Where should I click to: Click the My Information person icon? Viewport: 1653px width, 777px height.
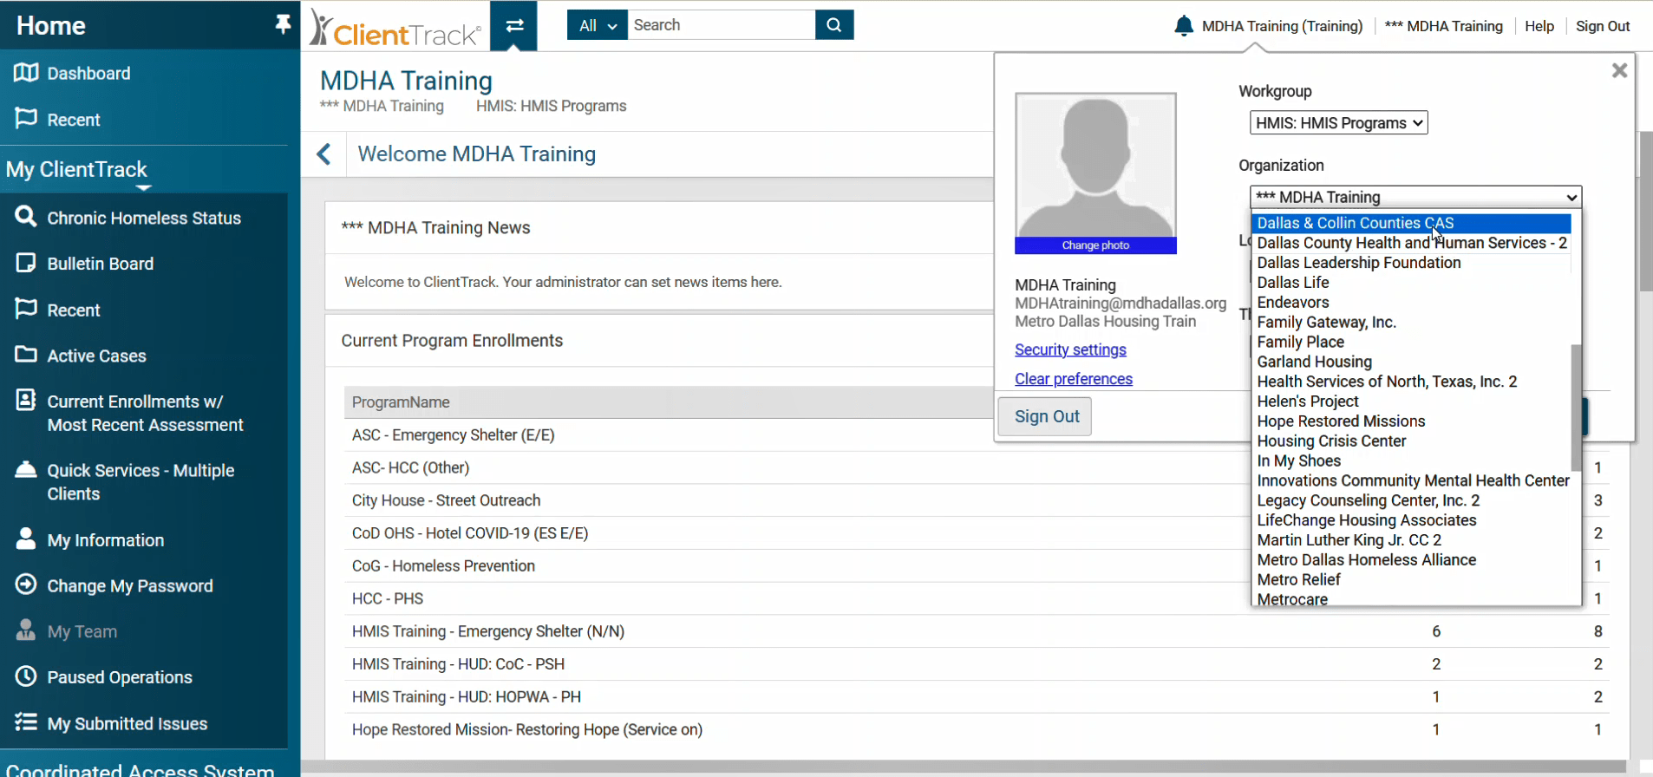click(x=26, y=539)
